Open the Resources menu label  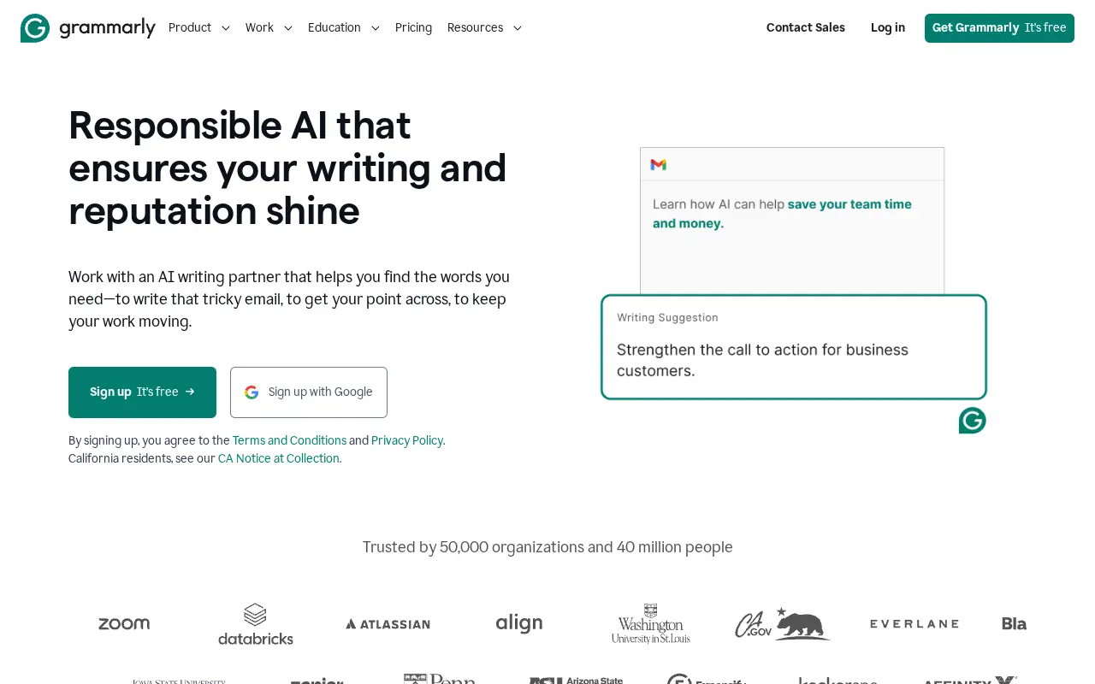pyautogui.click(x=475, y=28)
